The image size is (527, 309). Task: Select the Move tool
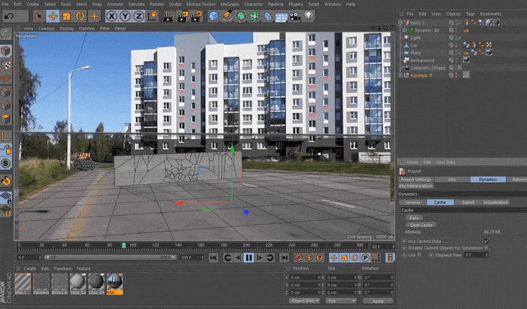53,15
